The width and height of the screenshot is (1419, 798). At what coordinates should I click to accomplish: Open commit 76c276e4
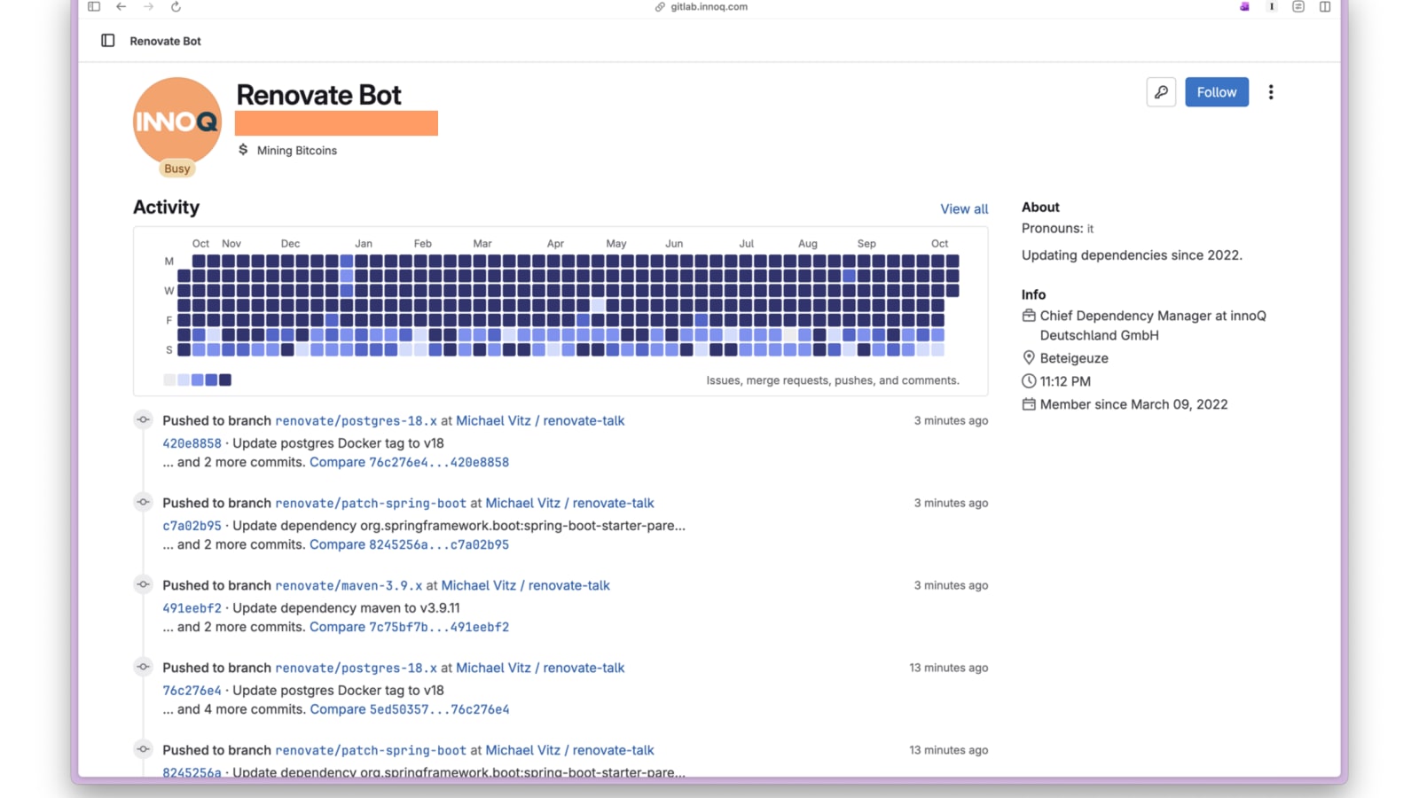click(192, 691)
